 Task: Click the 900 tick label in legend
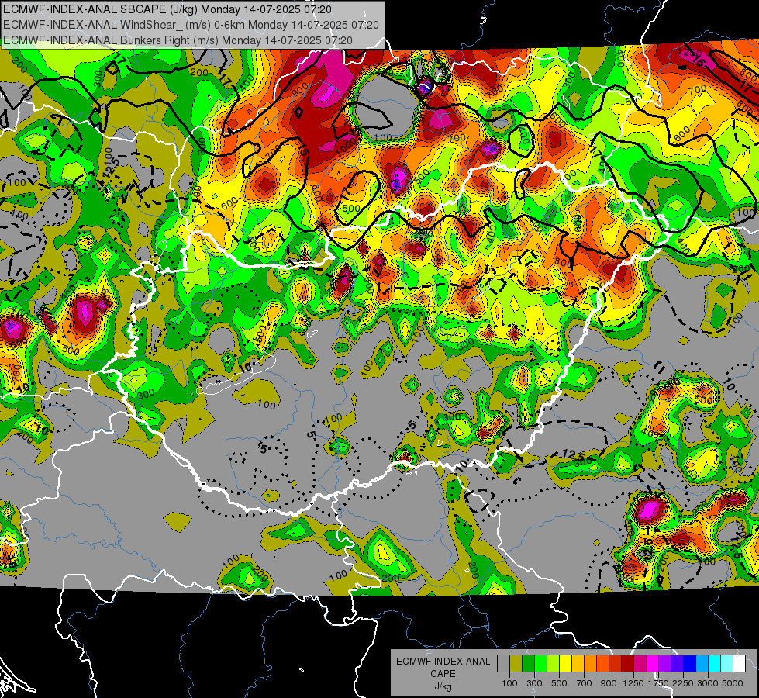(609, 683)
